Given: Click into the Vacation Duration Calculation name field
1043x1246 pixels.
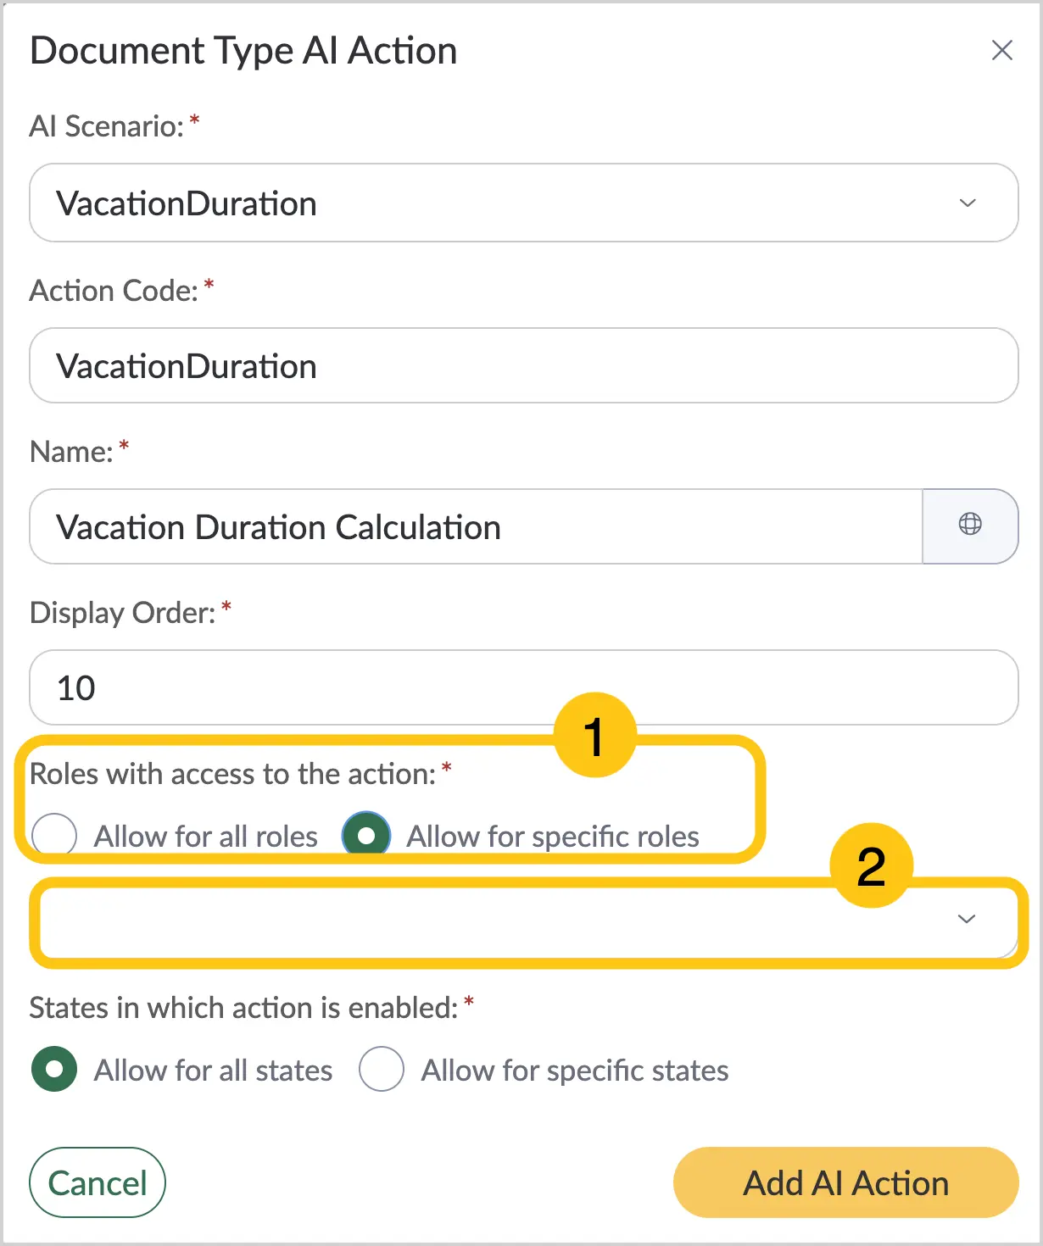Looking at the screenshot, I should tap(476, 526).
